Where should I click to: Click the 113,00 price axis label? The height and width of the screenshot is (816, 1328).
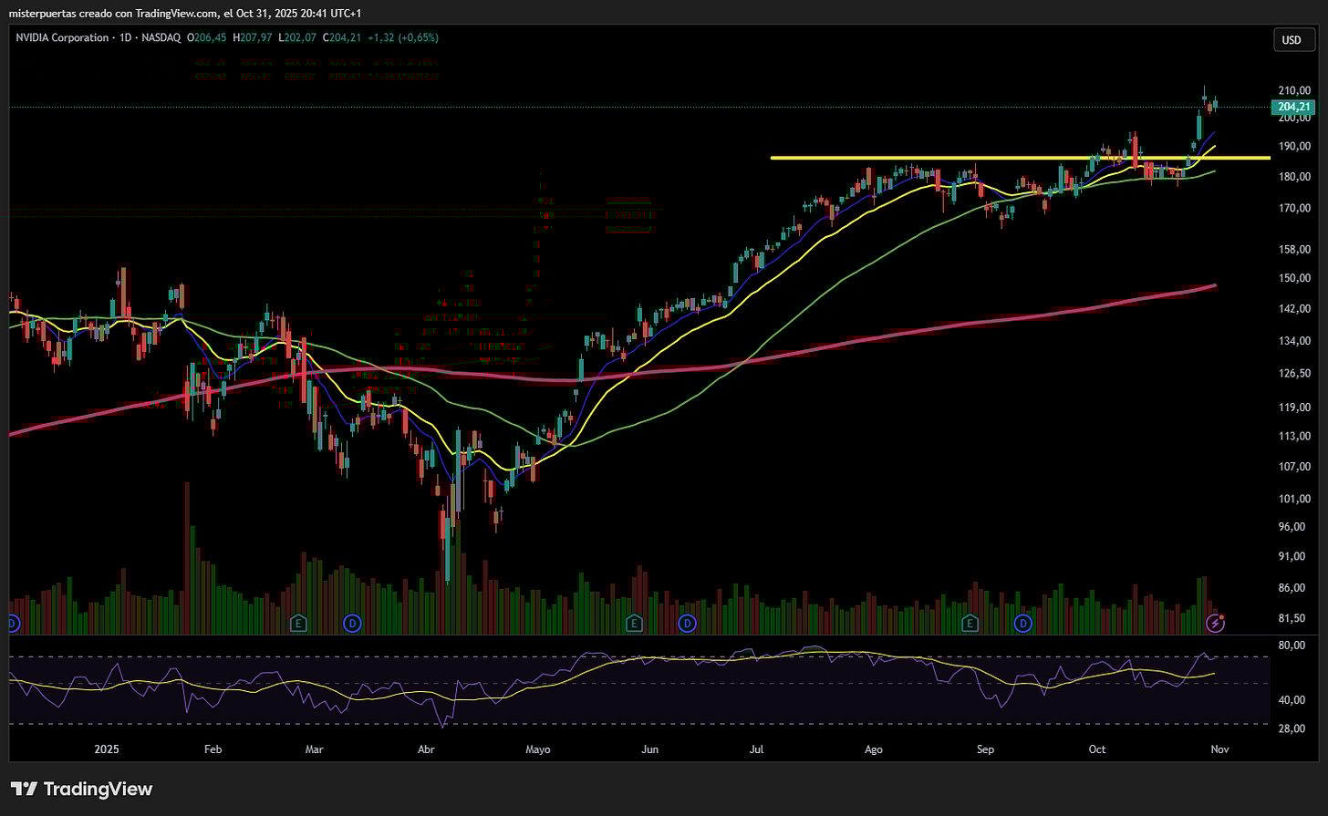tap(1295, 436)
